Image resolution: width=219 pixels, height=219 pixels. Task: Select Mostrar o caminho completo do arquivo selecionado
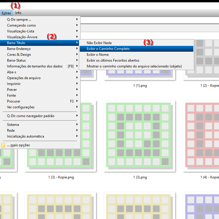tap(134, 66)
